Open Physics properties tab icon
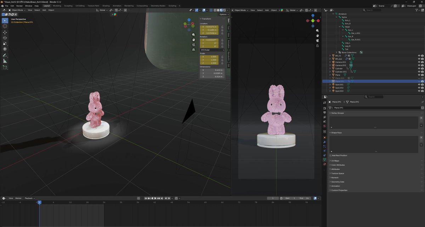Screen dimensions: 425x227 (x=324, y=151)
